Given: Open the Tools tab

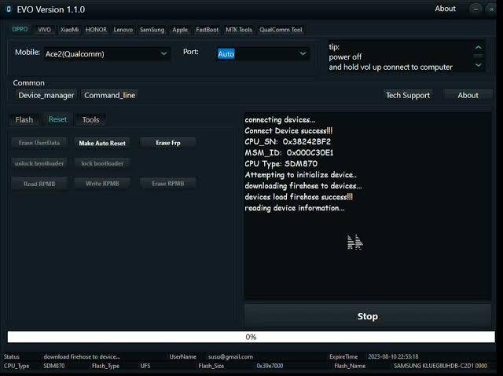Looking at the screenshot, I should 91,119.
